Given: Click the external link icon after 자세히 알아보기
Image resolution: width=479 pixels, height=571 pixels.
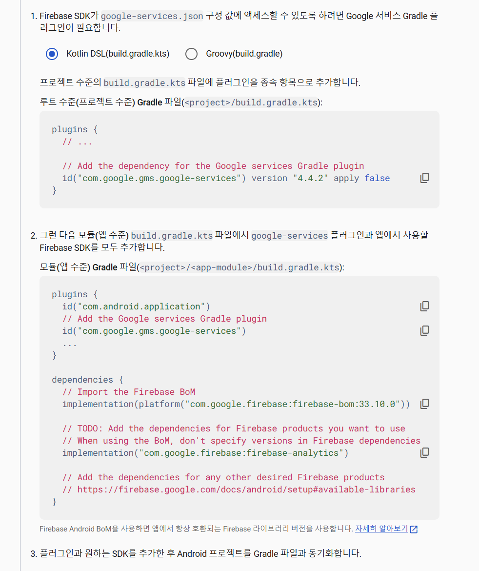Looking at the screenshot, I should pos(414,529).
